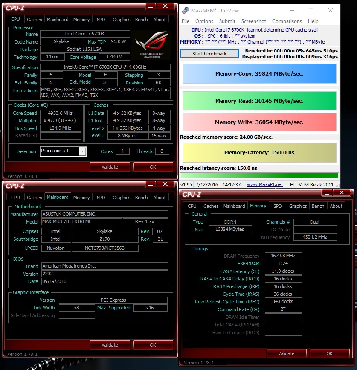This screenshot has width=357, height=370.
Task: Click the Name field Intel Core i7 6700K
Action: pos(85,34)
